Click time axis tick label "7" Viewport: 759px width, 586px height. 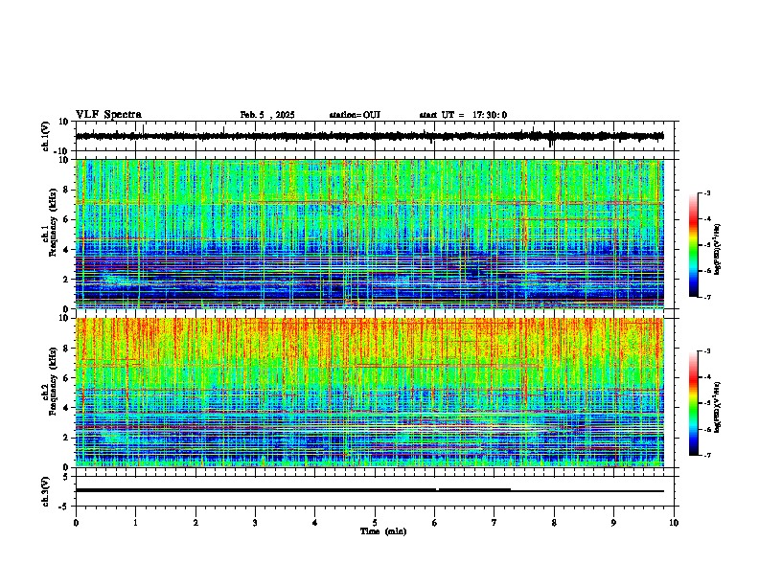tap(494, 523)
